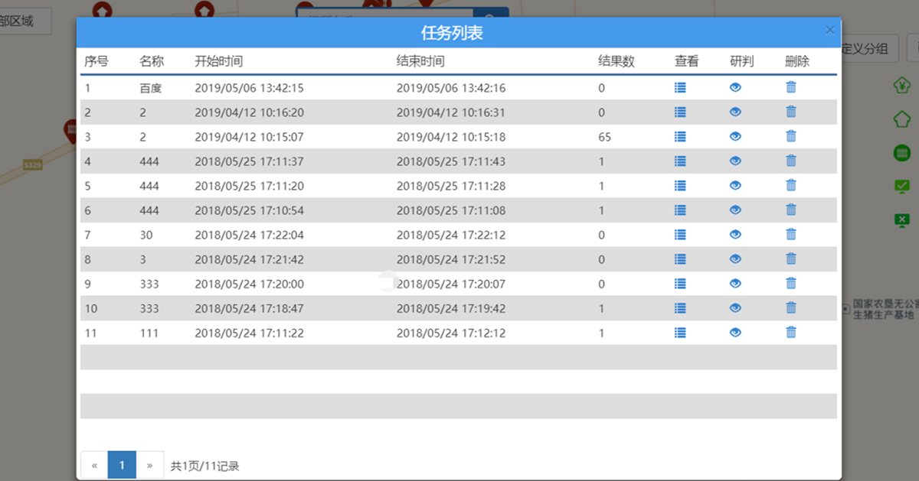Go to previous page with « button
919x481 pixels.
pos(94,465)
